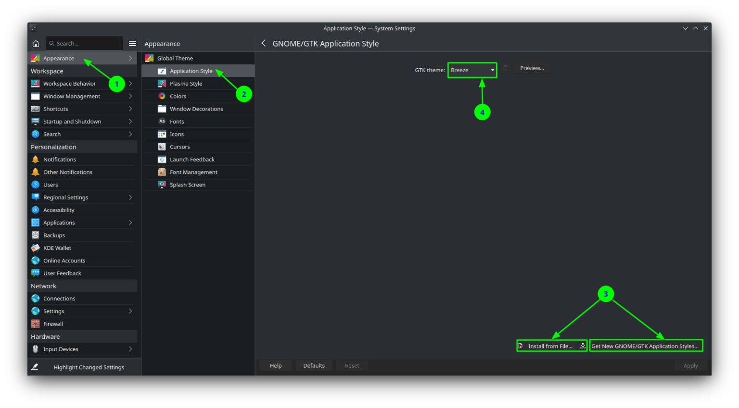Open the Preview dialog

click(x=532, y=68)
